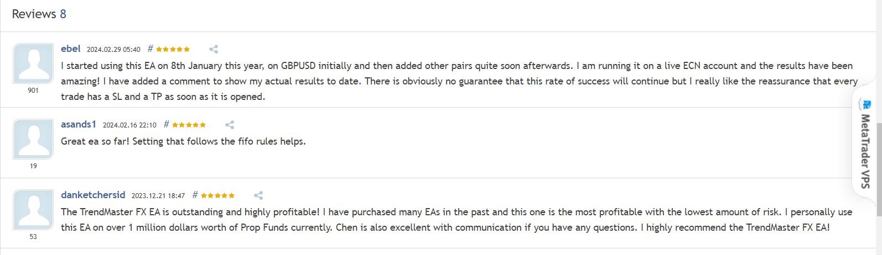This screenshot has width=882, height=255.
Task: Click the Reviews 8 heading
Action: 39,14
